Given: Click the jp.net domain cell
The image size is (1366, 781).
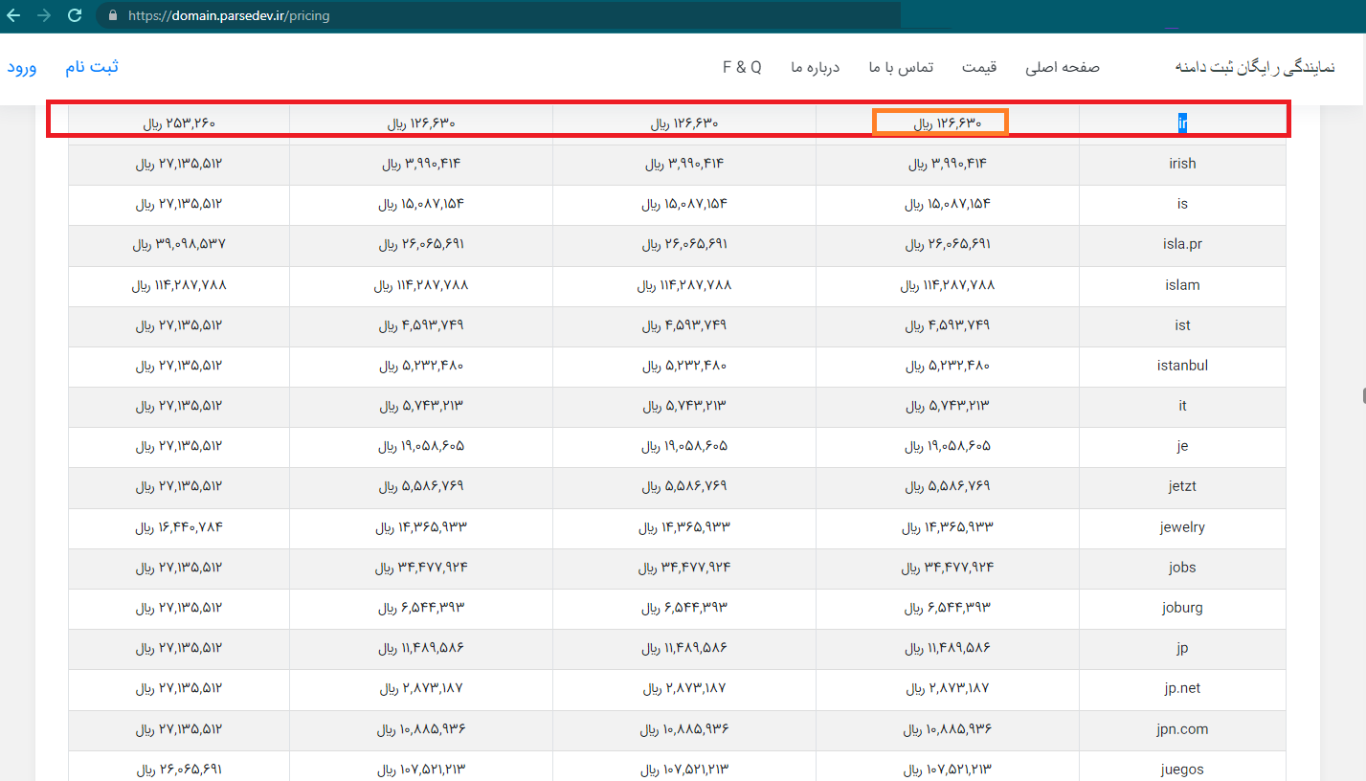Looking at the screenshot, I should tap(1182, 688).
